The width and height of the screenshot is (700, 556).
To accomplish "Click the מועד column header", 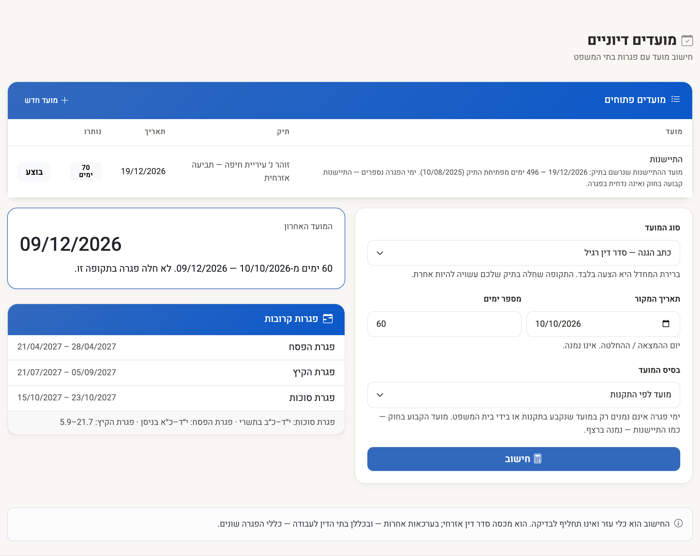I will click(674, 132).
